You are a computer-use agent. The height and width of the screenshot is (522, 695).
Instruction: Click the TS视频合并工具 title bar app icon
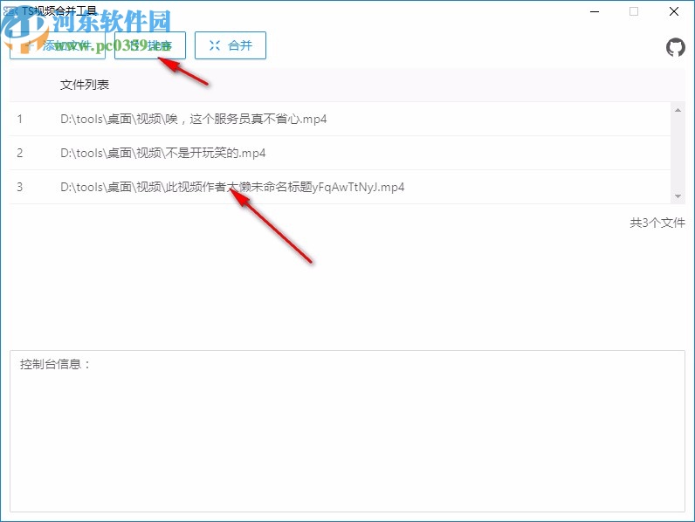(x=10, y=10)
